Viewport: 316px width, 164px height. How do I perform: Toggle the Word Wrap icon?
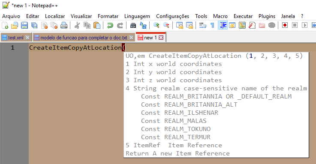pos(202,25)
